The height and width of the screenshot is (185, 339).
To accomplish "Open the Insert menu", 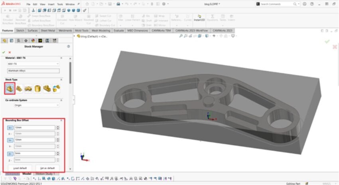I will point(51,4).
